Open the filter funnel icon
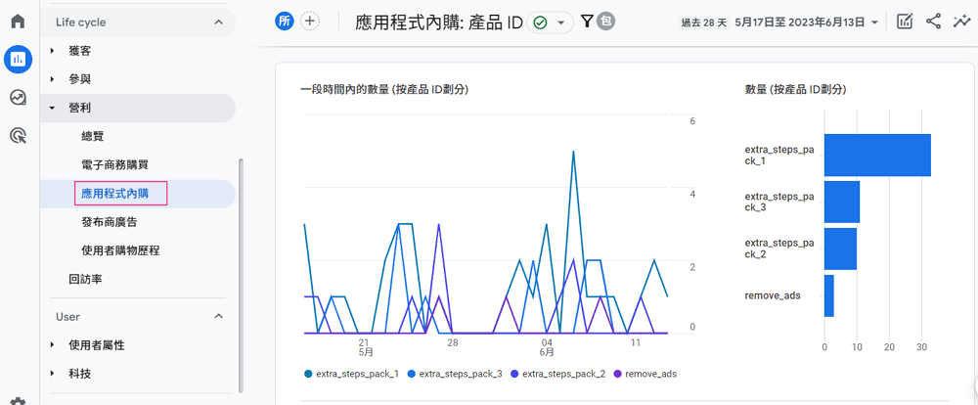Image resolution: width=978 pixels, height=405 pixels. (586, 22)
